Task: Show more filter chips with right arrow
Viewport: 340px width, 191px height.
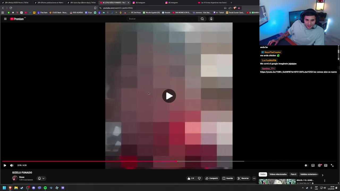Action: point(322,175)
